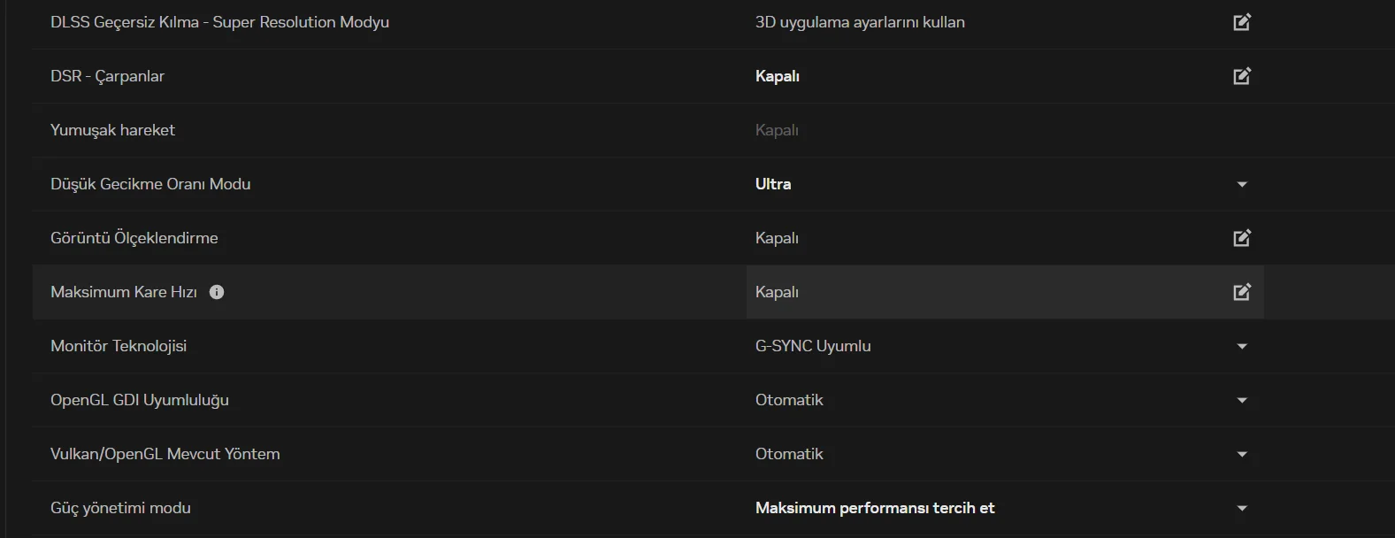
Task: Click the Görüntü Ölçeklendirme setting label
Action: [x=134, y=238]
